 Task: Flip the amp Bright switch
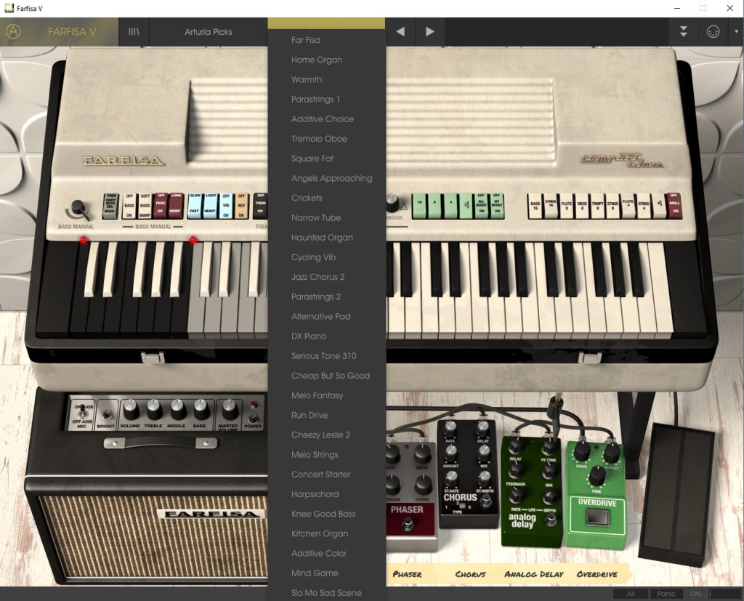coord(107,414)
